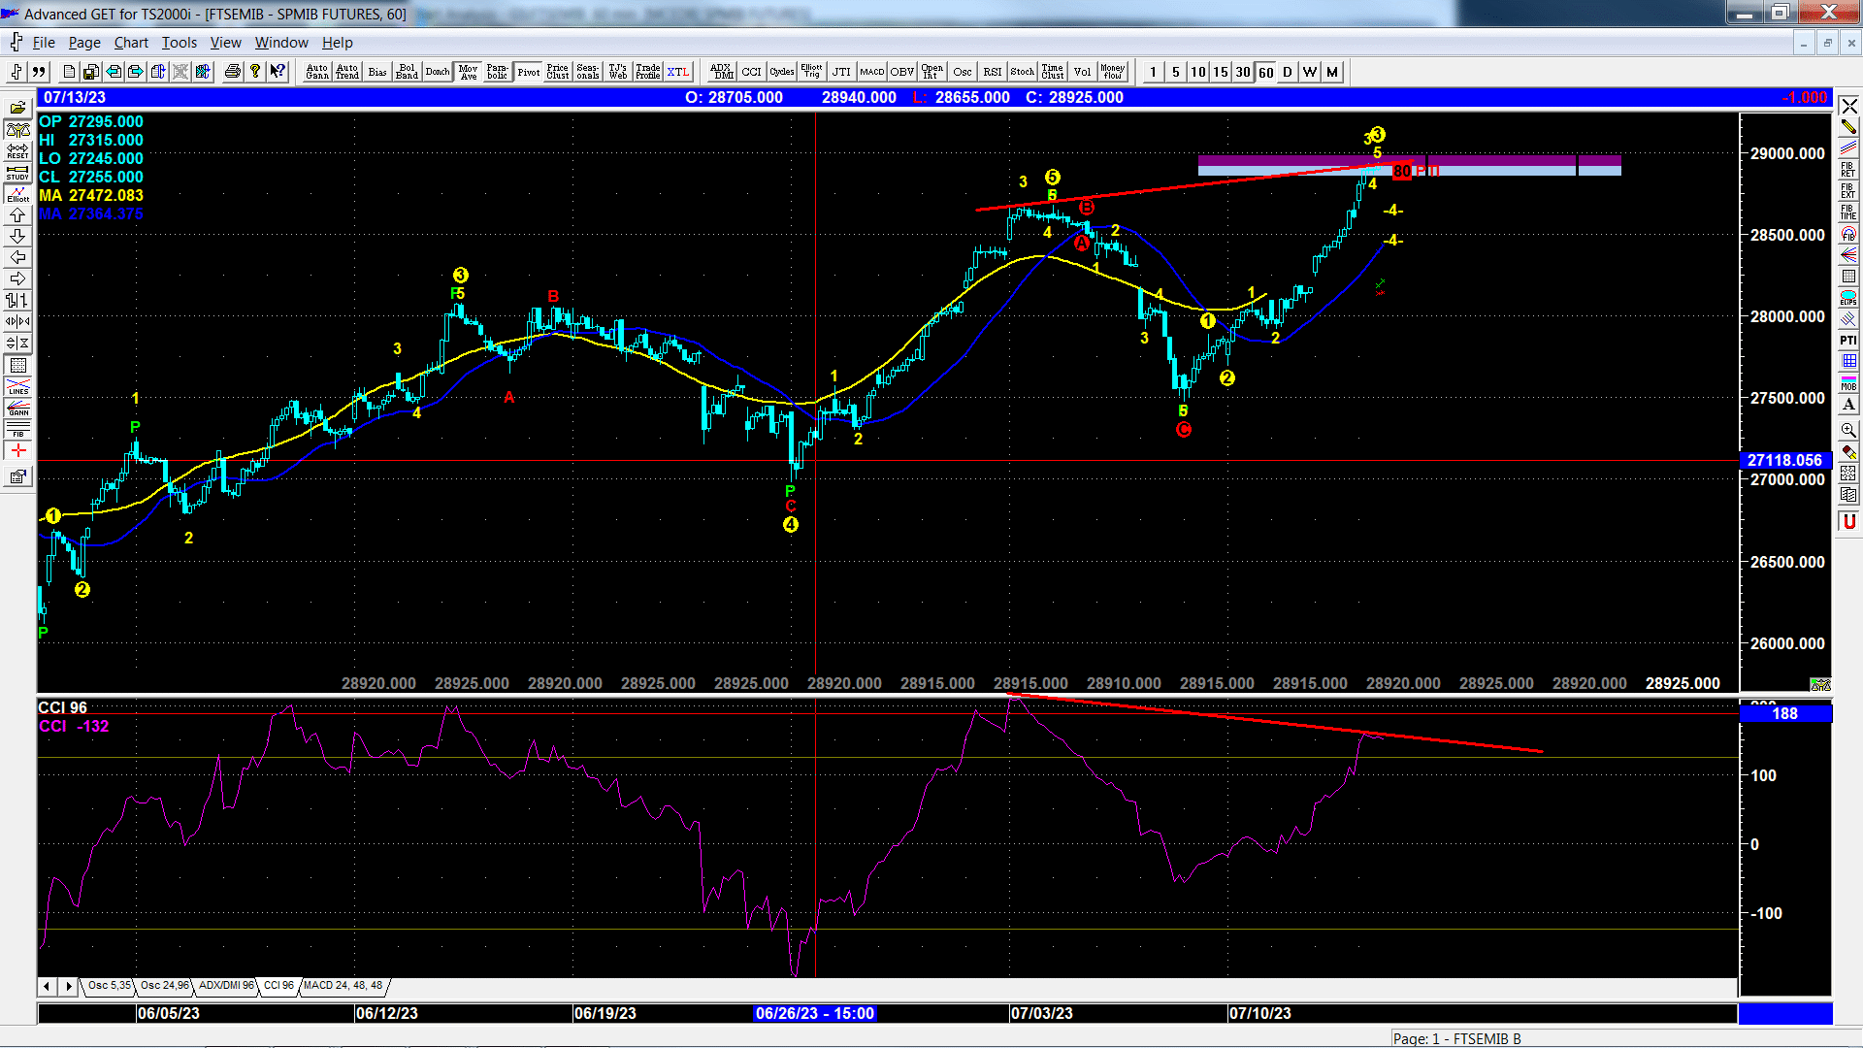This screenshot has height=1048, width=1863.
Task: Open the Tools menu
Action: coord(179,43)
